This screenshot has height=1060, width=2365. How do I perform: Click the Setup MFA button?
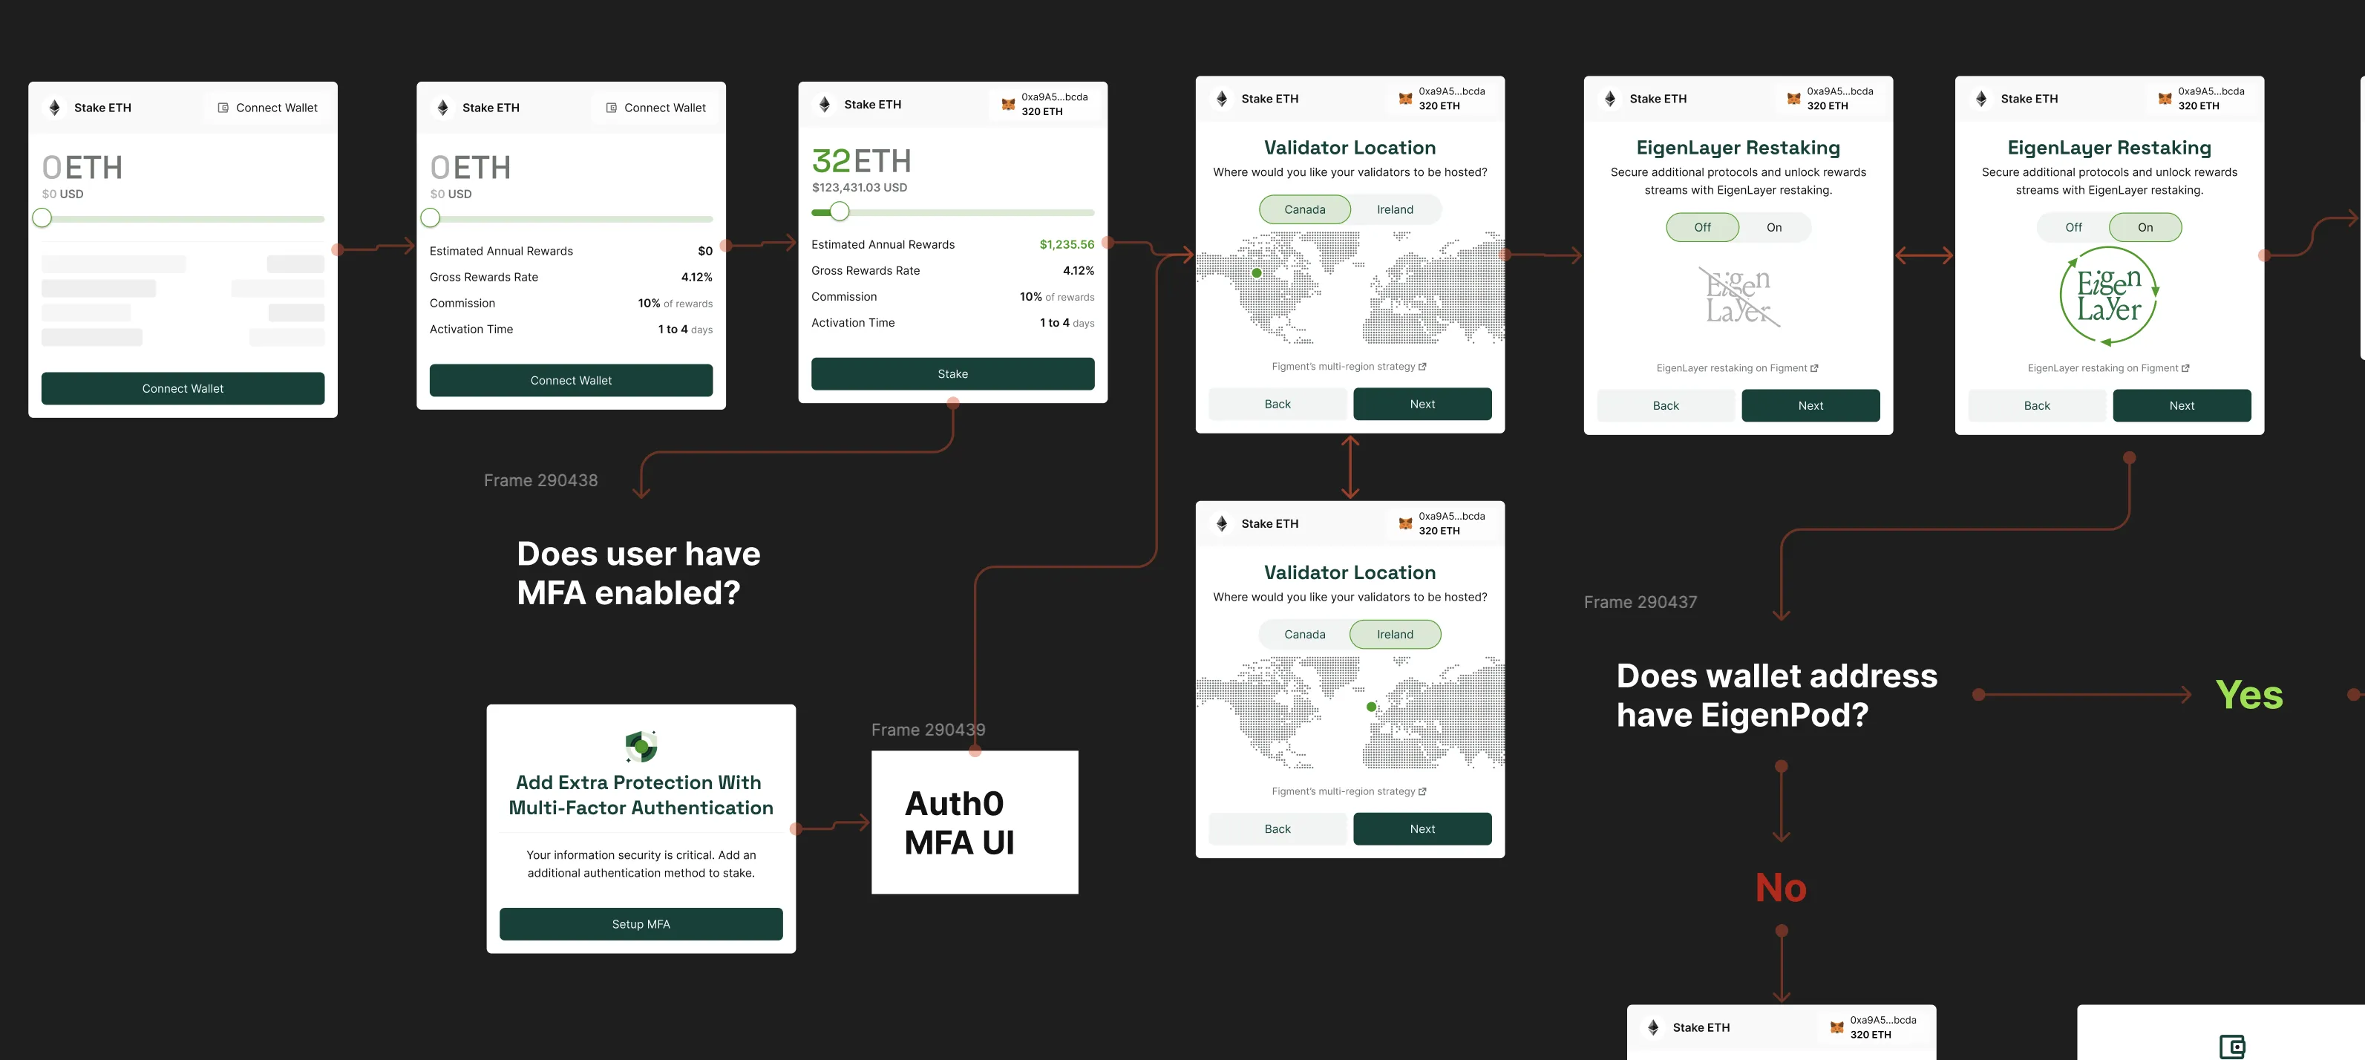(x=641, y=924)
